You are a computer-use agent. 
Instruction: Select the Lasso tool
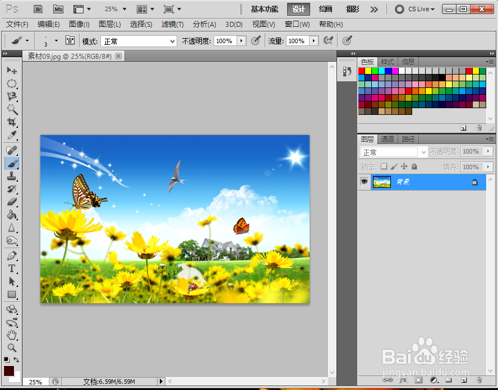12,94
